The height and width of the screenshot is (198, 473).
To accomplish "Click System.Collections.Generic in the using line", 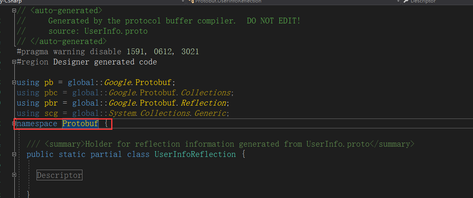I will tap(167, 113).
